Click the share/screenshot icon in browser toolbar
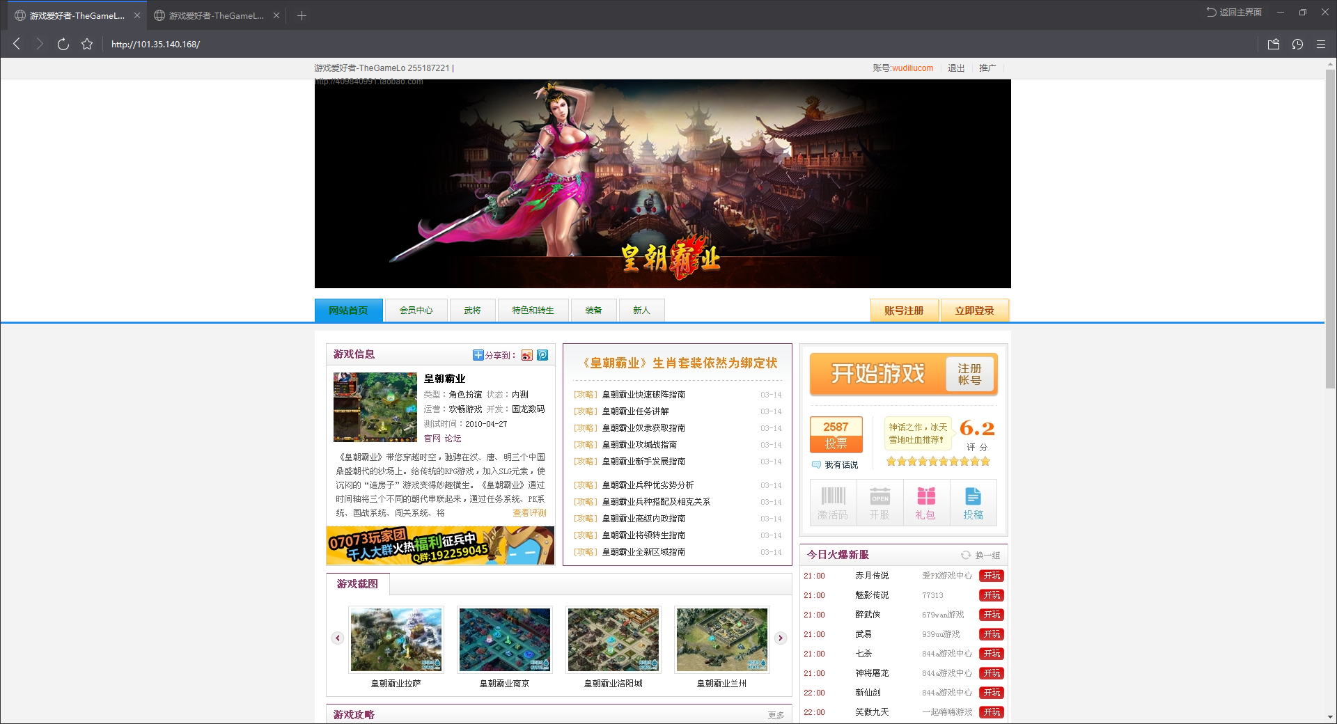1337x724 pixels. pos(1274,44)
